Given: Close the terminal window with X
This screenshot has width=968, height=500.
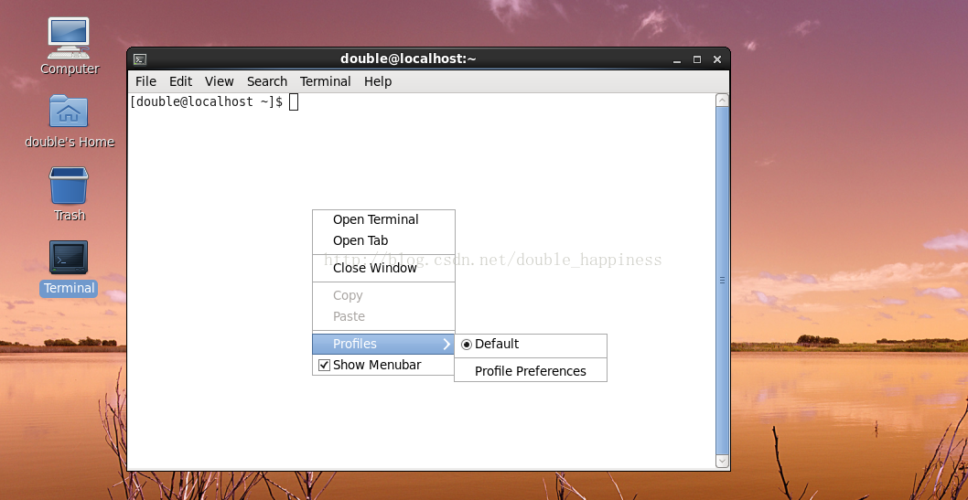Looking at the screenshot, I should [716, 59].
